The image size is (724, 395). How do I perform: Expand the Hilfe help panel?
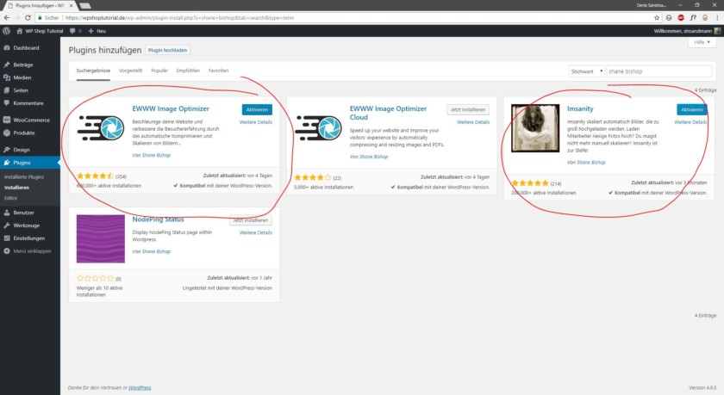pyautogui.click(x=704, y=42)
